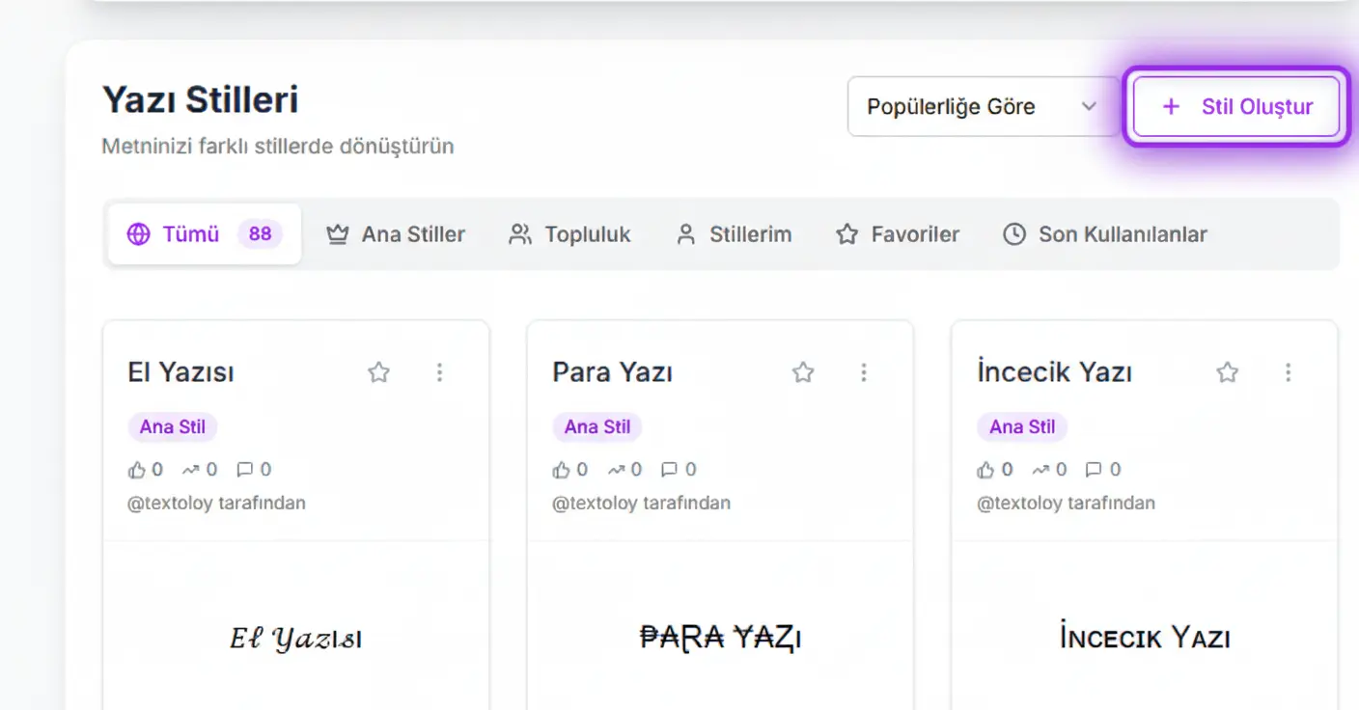
Task: Switch to the Stillerim tab
Action: pyautogui.click(x=734, y=233)
